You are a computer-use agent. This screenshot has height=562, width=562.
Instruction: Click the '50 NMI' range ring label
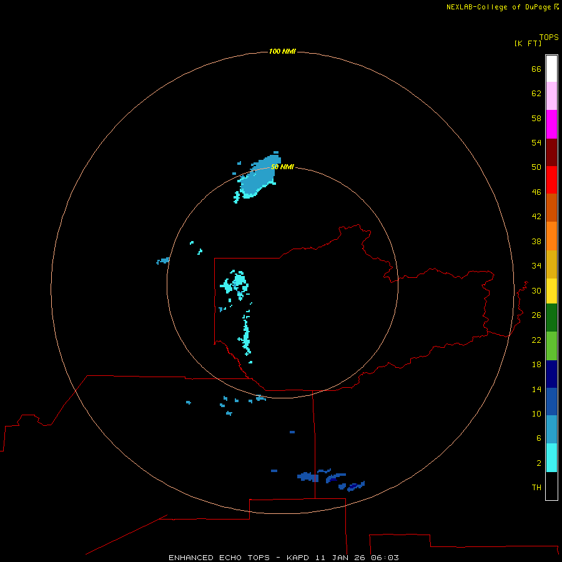[282, 167]
